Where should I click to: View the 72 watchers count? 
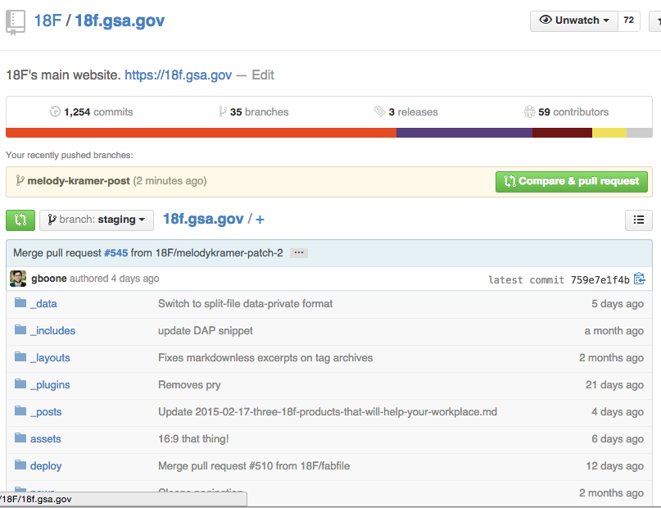tap(628, 20)
